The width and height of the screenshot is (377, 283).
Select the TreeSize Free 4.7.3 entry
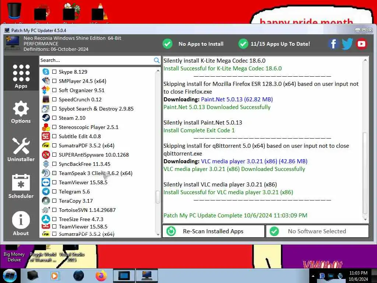point(81,219)
